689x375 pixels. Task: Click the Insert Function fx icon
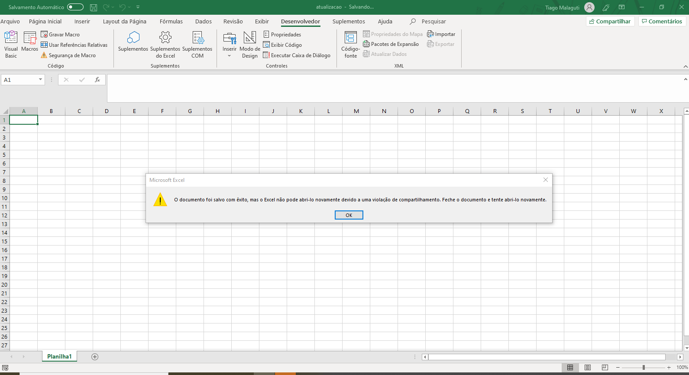pos(97,80)
